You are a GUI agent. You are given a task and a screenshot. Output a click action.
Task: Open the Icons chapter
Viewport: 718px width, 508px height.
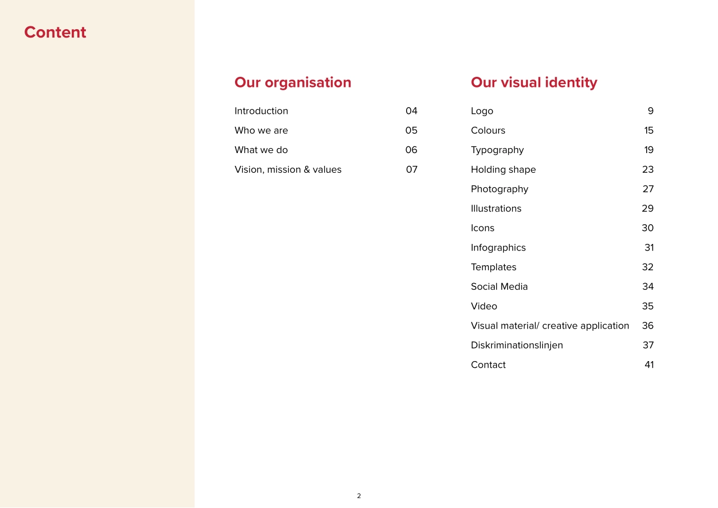click(482, 228)
